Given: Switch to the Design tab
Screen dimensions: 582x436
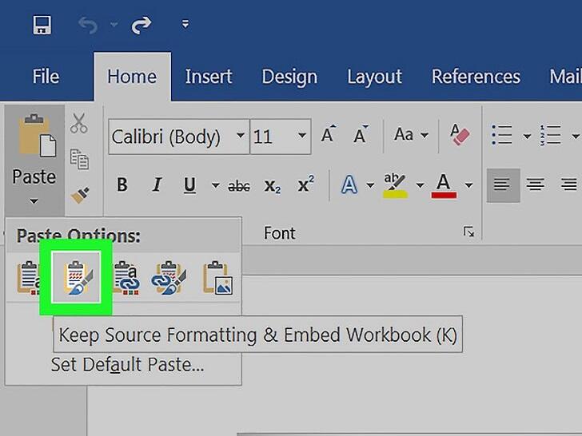Looking at the screenshot, I should pos(289,77).
